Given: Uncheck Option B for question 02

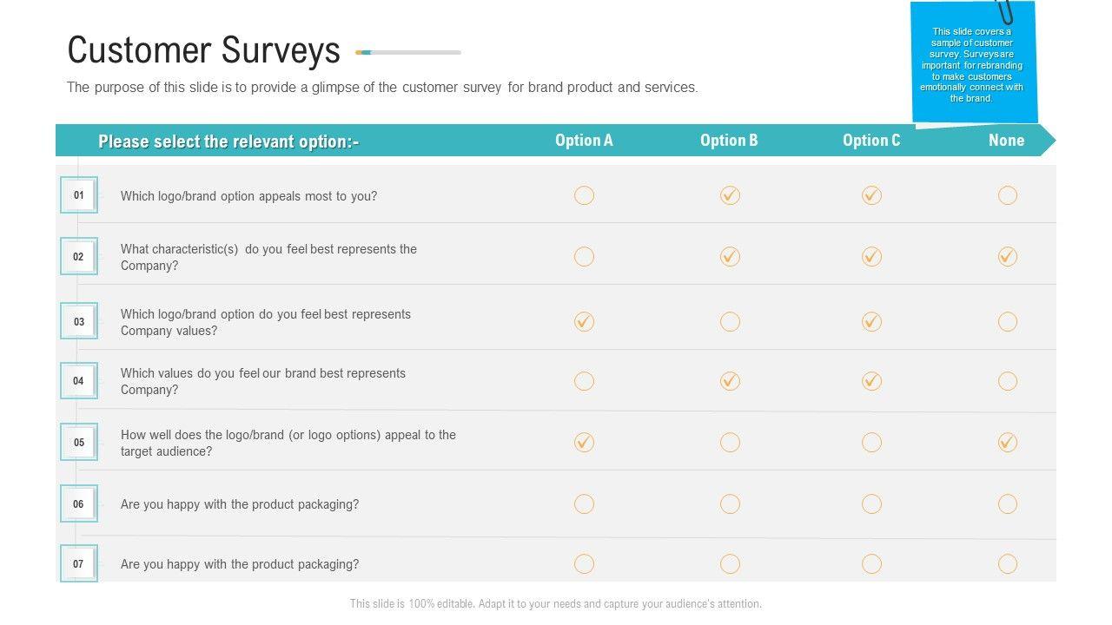Looking at the screenshot, I should pos(731,257).
